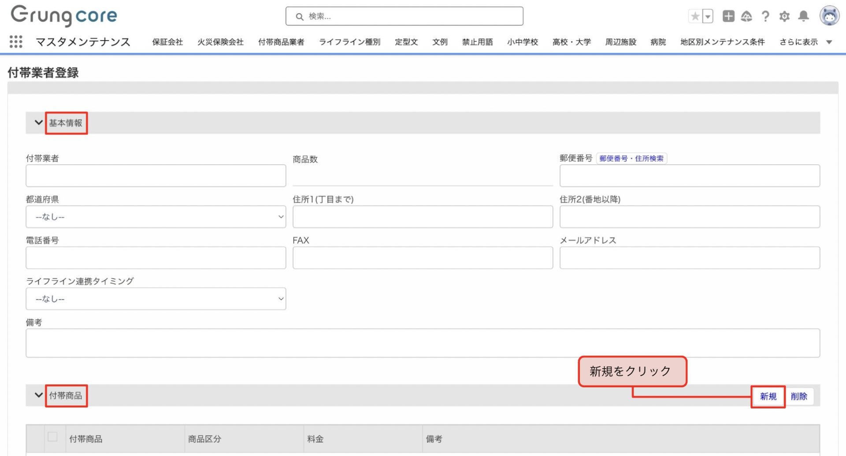846x456 pixels.
Task: Switch to the 保証会社 tab
Action: pyautogui.click(x=167, y=42)
